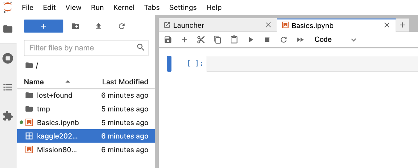Copy the selected cell
This screenshot has width=418, height=168.
(218, 40)
